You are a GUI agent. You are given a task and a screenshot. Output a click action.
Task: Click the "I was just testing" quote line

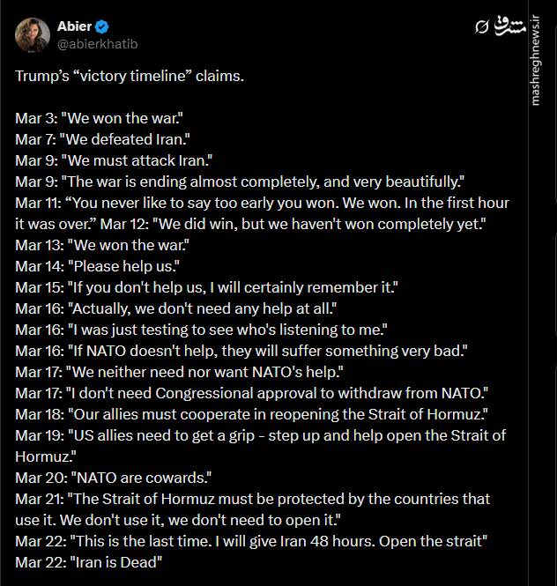click(x=201, y=330)
